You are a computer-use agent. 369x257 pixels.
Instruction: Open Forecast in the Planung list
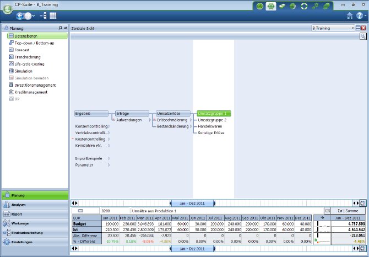pos(19,50)
